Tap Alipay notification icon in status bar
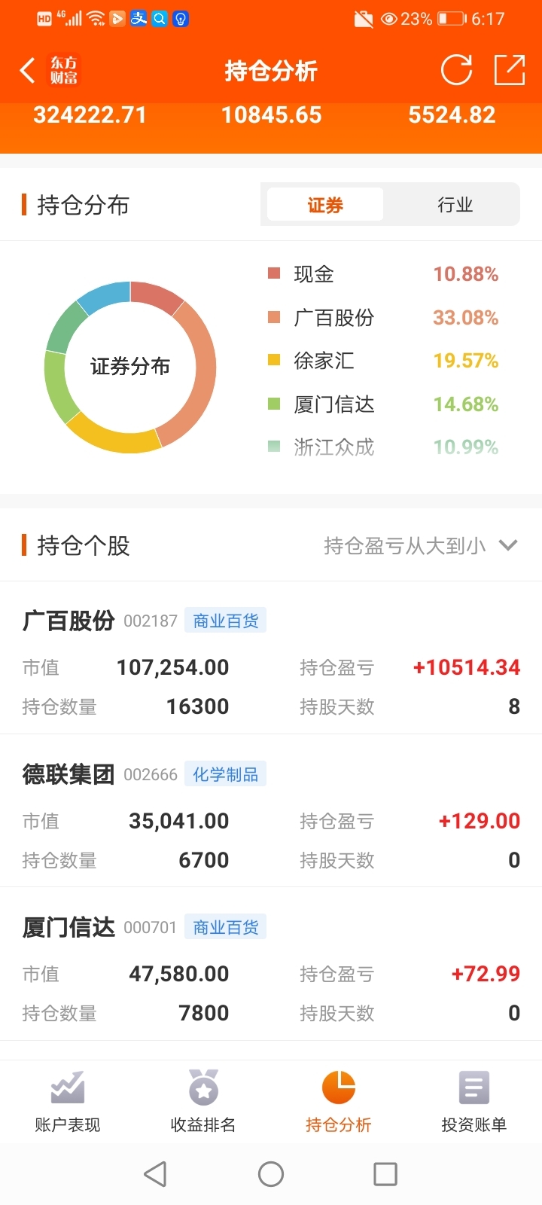 [139, 18]
